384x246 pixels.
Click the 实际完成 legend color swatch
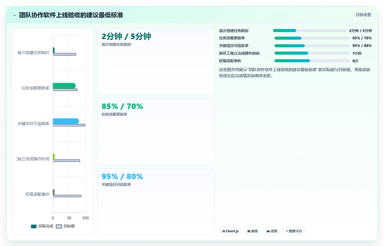[34, 226]
